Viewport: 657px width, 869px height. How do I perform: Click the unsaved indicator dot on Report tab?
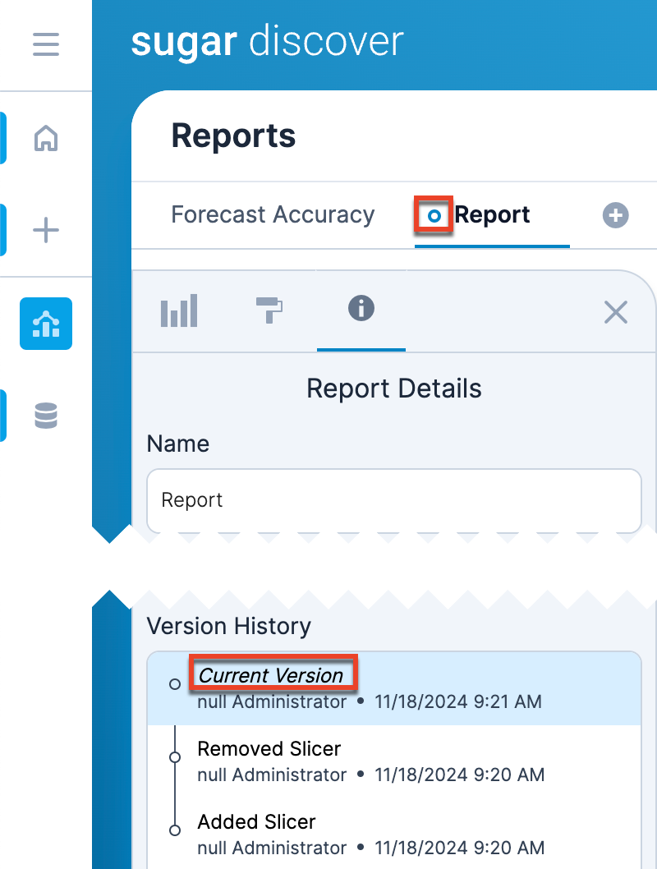(x=434, y=216)
